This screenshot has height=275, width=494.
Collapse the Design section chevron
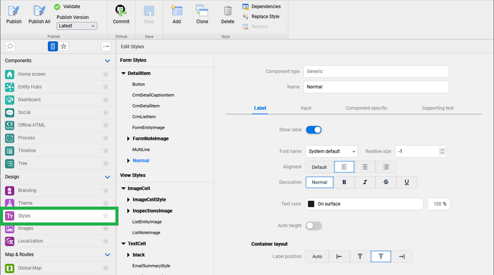[107, 177]
